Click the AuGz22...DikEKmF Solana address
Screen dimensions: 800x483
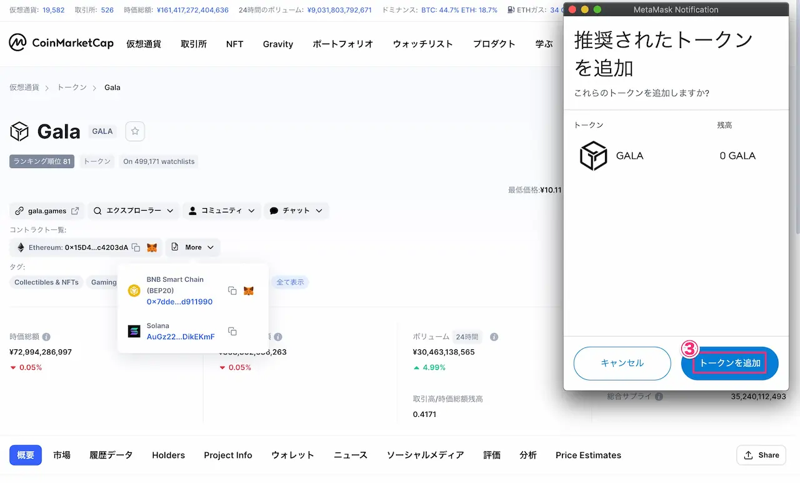(181, 337)
